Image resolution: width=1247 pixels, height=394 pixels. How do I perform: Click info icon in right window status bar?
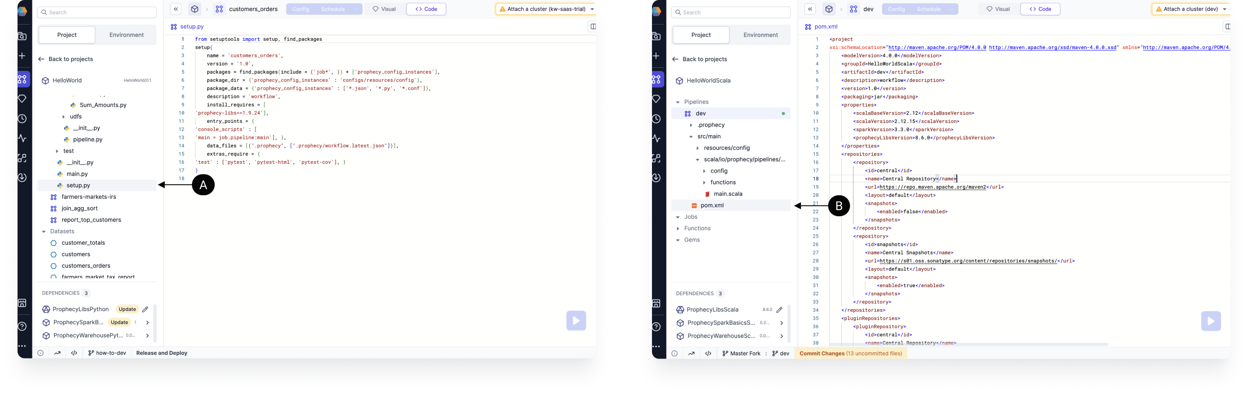pyautogui.click(x=675, y=353)
